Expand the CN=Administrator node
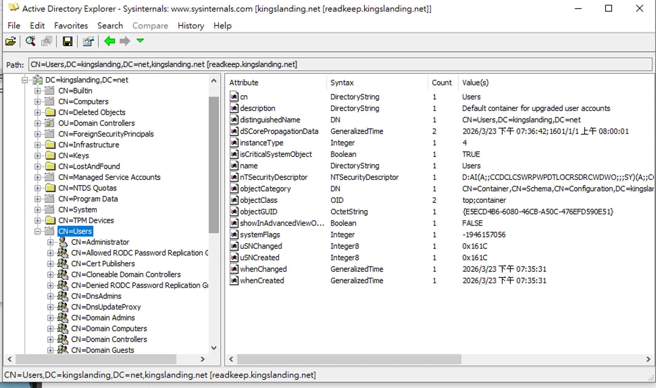 pyautogui.click(x=50, y=242)
